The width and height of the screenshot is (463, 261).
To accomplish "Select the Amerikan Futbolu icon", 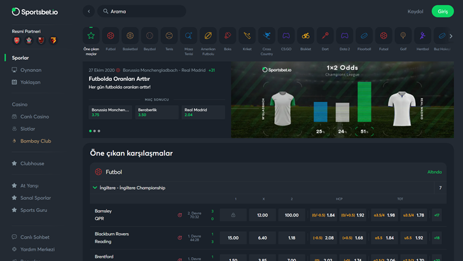I will (208, 36).
